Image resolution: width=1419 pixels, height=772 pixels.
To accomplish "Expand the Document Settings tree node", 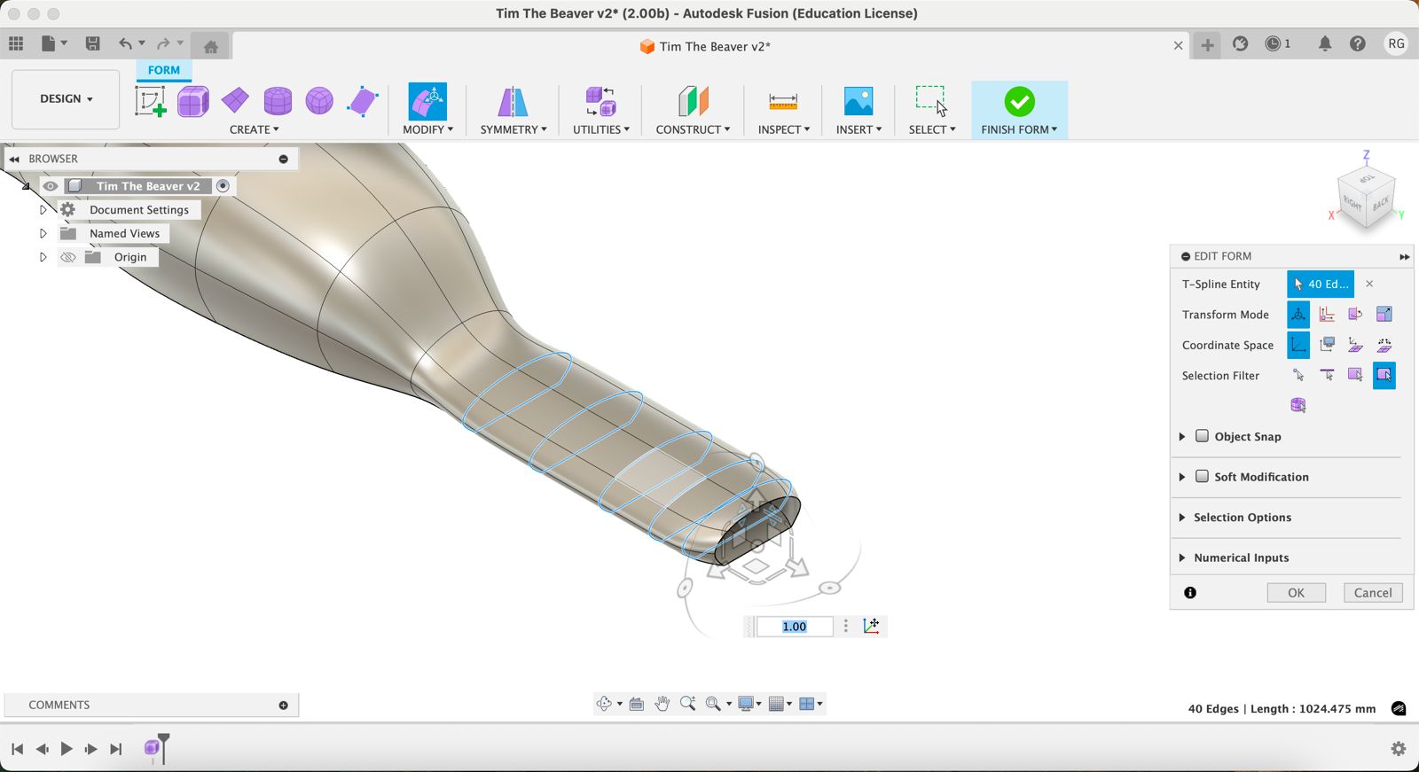I will [x=43, y=210].
